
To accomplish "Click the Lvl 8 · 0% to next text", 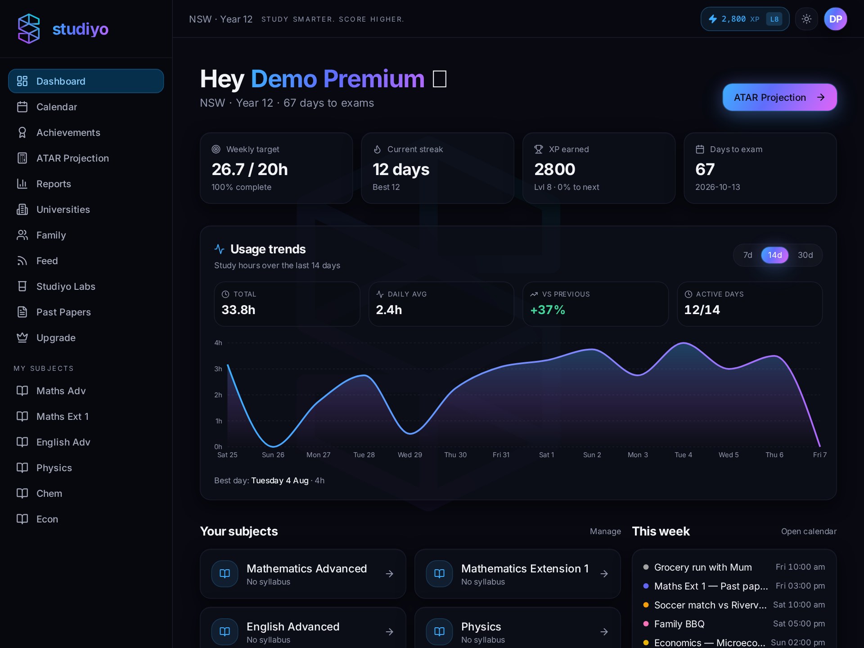I will [567, 187].
